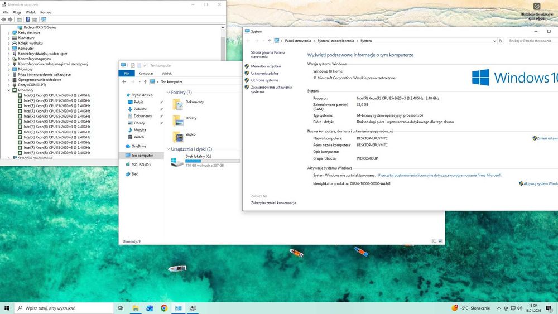Click the Task View icon on taskbar

121,308
